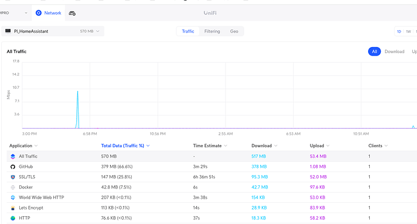Set time range to 1D
This screenshot has width=417, height=224.
pyautogui.click(x=399, y=31)
